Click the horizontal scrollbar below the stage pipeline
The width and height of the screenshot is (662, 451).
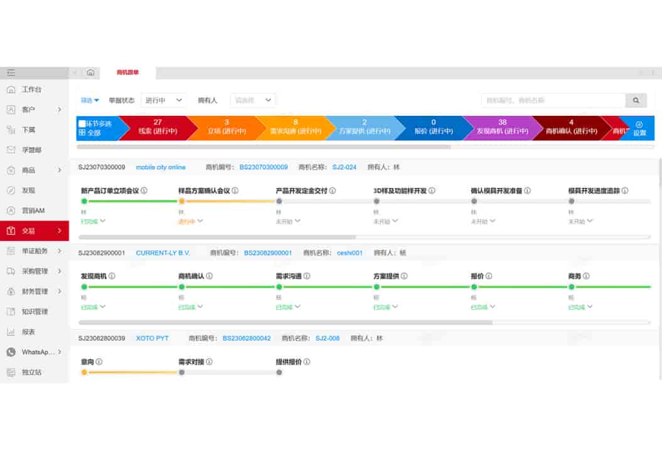pyautogui.click(x=264, y=147)
